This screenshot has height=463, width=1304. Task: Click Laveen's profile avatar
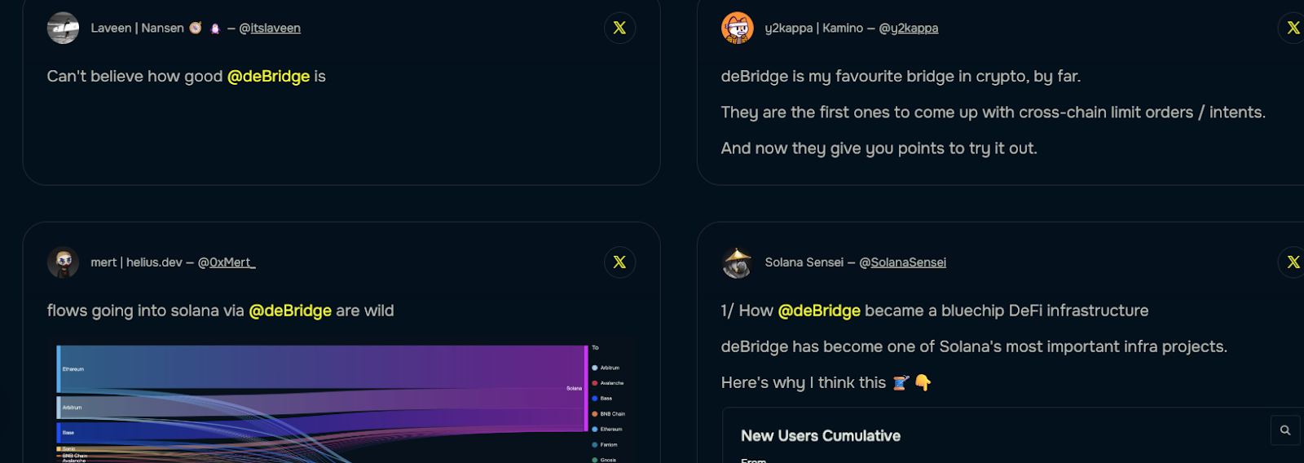(64, 28)
